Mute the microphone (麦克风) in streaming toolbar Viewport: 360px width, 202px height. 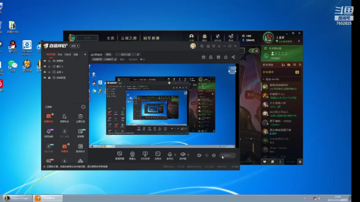click(x=170, y=155)
